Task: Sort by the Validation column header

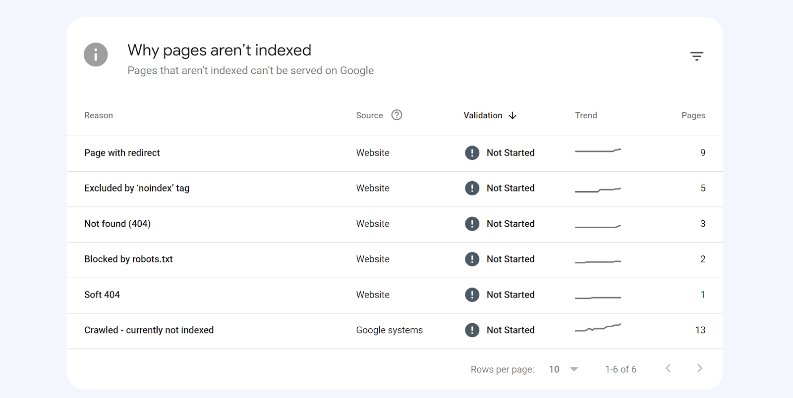Action: tap(483, 115)
